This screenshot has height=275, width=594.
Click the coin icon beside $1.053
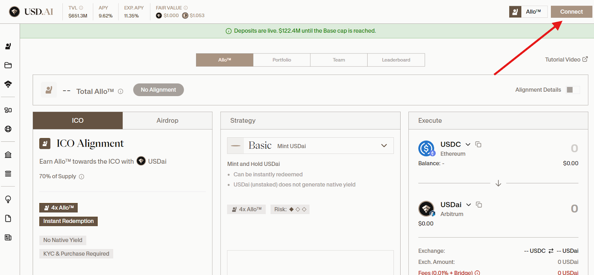185,16
